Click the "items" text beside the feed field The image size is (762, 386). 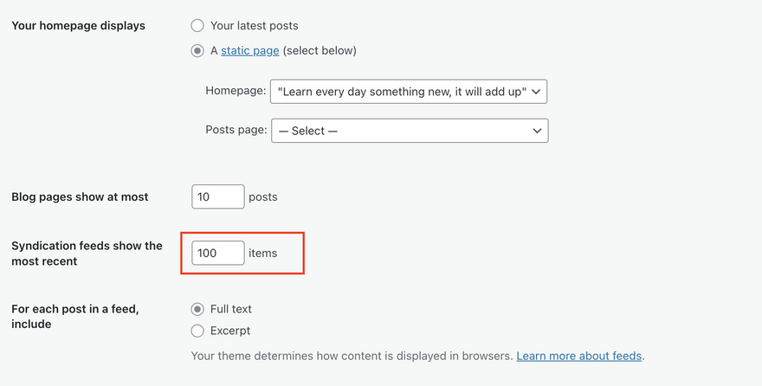[x=263, y=253]
